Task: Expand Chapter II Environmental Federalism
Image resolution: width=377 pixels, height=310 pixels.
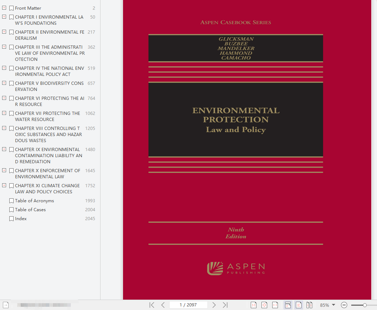Action: pyautogui.click(x=4, y=32)
